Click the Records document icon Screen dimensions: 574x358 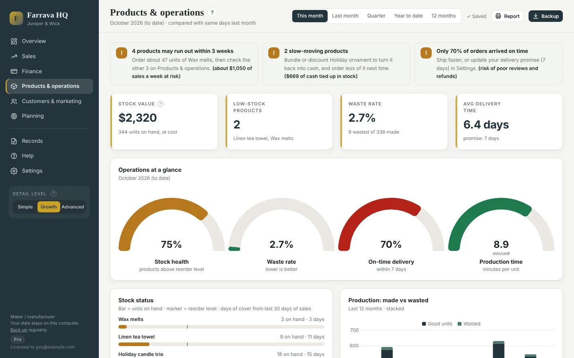14,141
